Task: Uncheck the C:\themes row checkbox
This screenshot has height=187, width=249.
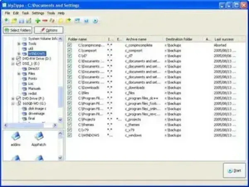Action: click(x=70, y=125)
